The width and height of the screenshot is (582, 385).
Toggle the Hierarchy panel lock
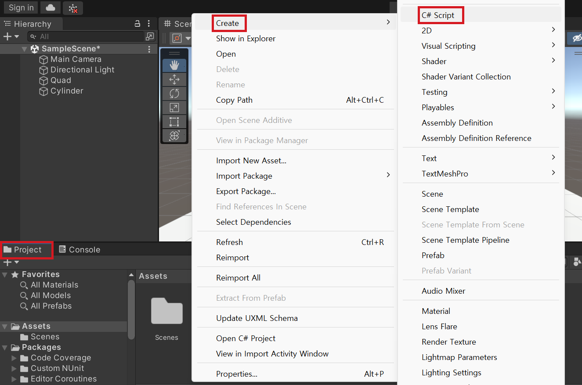[137, 24]
